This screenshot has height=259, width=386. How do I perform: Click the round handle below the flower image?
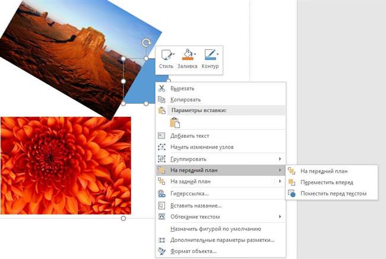tap(124, 219)
